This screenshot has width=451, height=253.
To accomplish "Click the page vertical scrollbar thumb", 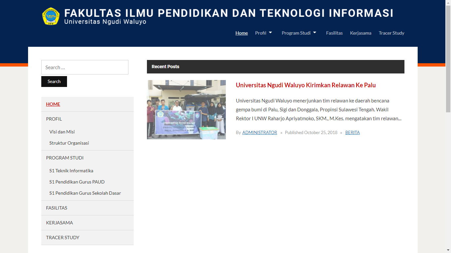I will pos(448,59).
